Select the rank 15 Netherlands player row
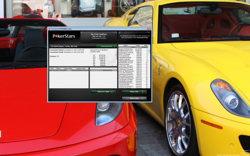 [x=134, y=71]
